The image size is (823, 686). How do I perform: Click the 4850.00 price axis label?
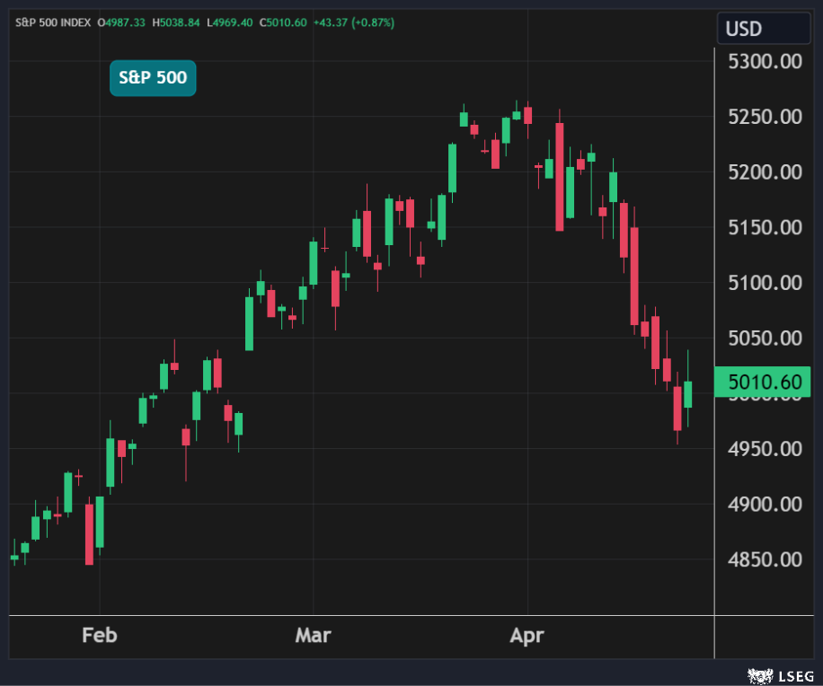coord(765,559)
